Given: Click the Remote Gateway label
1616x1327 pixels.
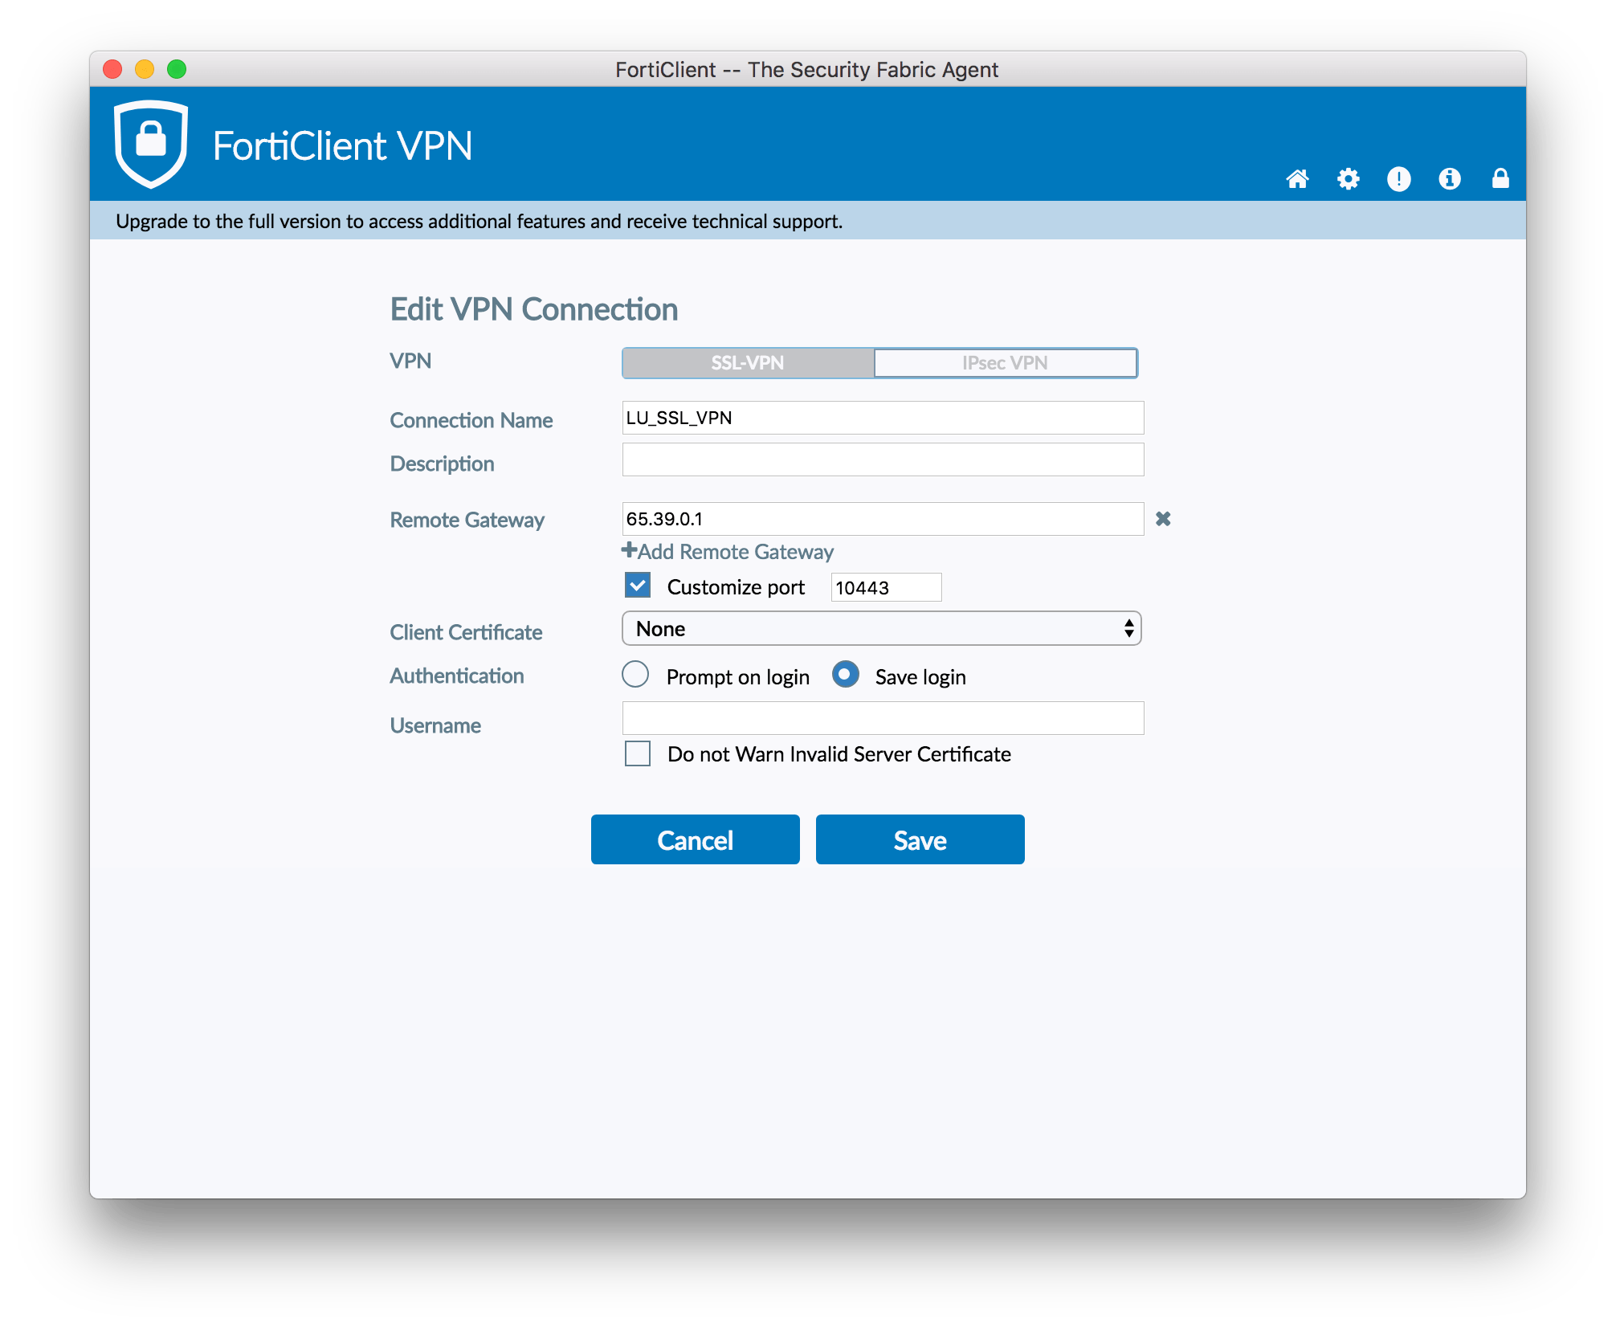Looking at the screenshot, I should click(x=467, y=520).
